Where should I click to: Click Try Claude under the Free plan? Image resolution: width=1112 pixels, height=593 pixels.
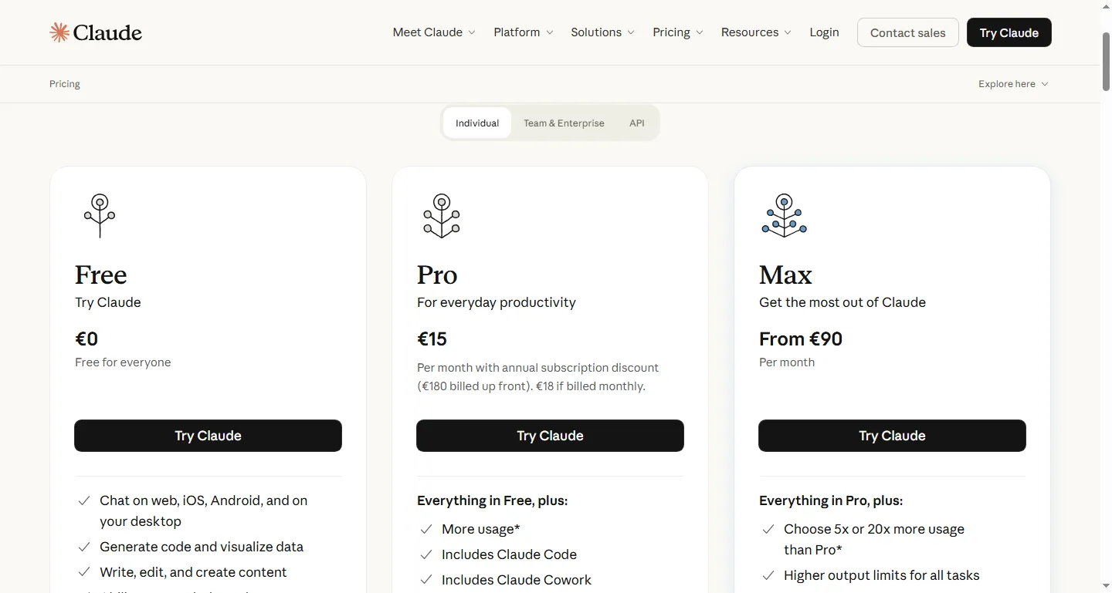tap(208, 436)
